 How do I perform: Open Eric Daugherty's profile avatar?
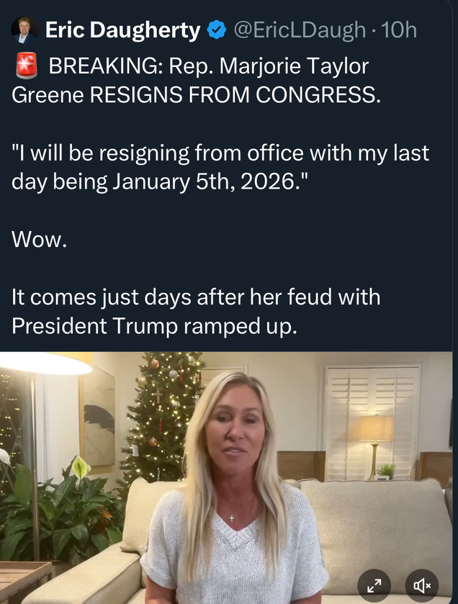click(x=24, y=30)
